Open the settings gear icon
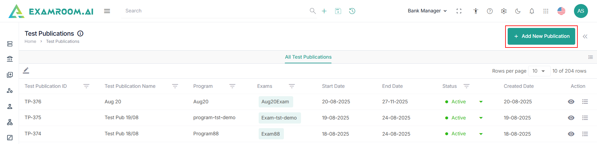 (504, 11)
